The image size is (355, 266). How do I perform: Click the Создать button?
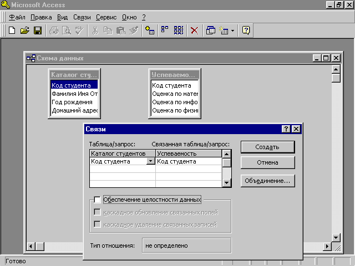click(x=267, y=147)
